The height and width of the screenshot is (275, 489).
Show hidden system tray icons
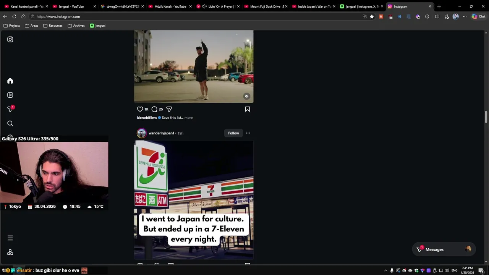point(385,270)
